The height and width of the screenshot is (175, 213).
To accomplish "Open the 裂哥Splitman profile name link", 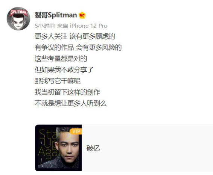I will (56, 15).
